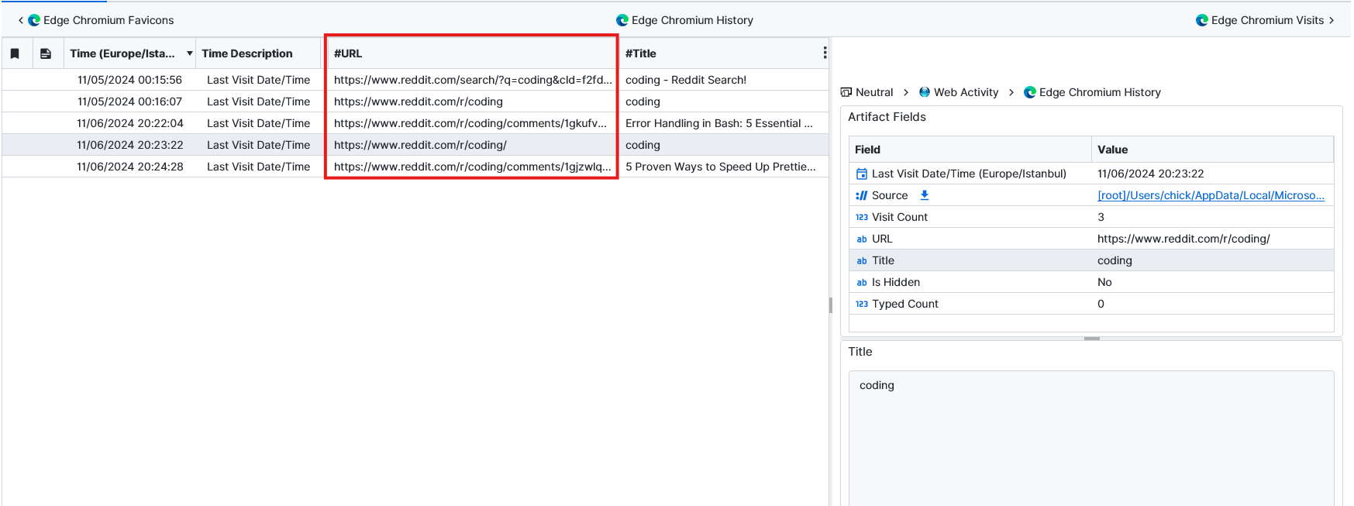
Task: Open the [root]/Users/chick/AppData source path link
Action: click(1210, 195)
